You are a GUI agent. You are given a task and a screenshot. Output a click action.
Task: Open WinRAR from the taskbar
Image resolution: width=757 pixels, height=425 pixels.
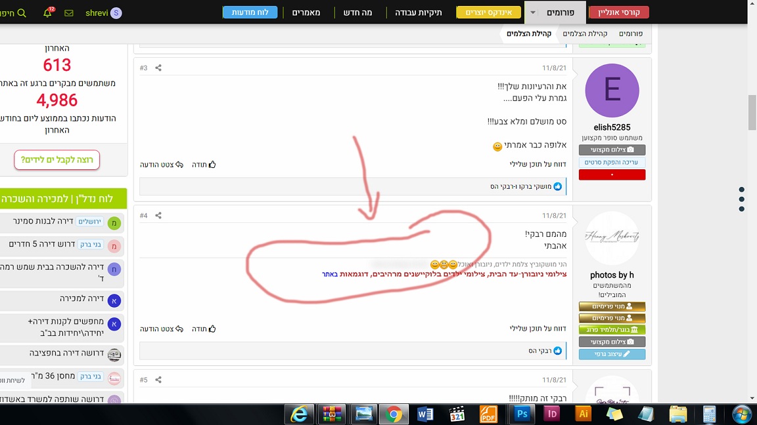point(332,414)
